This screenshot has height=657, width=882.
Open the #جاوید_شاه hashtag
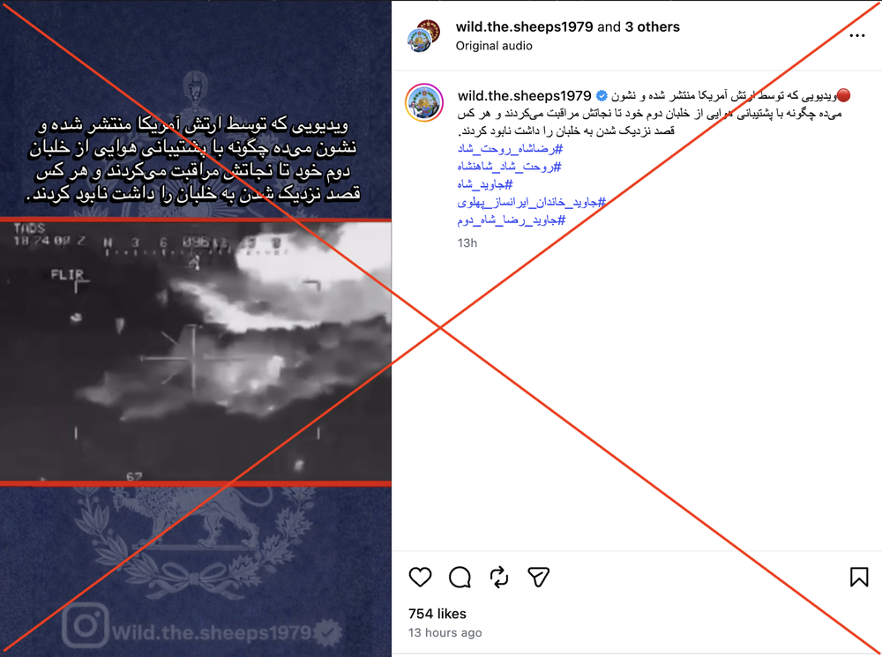point(485,184)
